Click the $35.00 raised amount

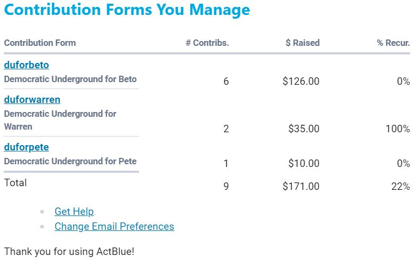[304, 129]
